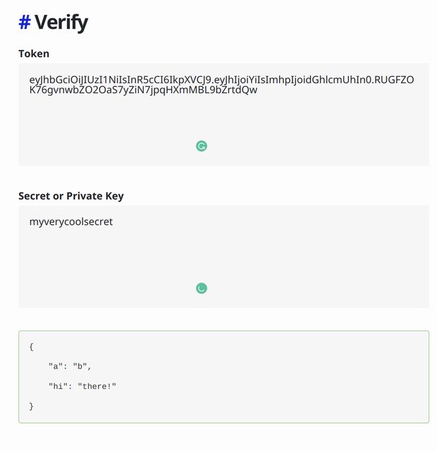The width and height of the screenshot is (437, 451).
Task: Click the colon after the "hi" key
Action: (69, 386)
